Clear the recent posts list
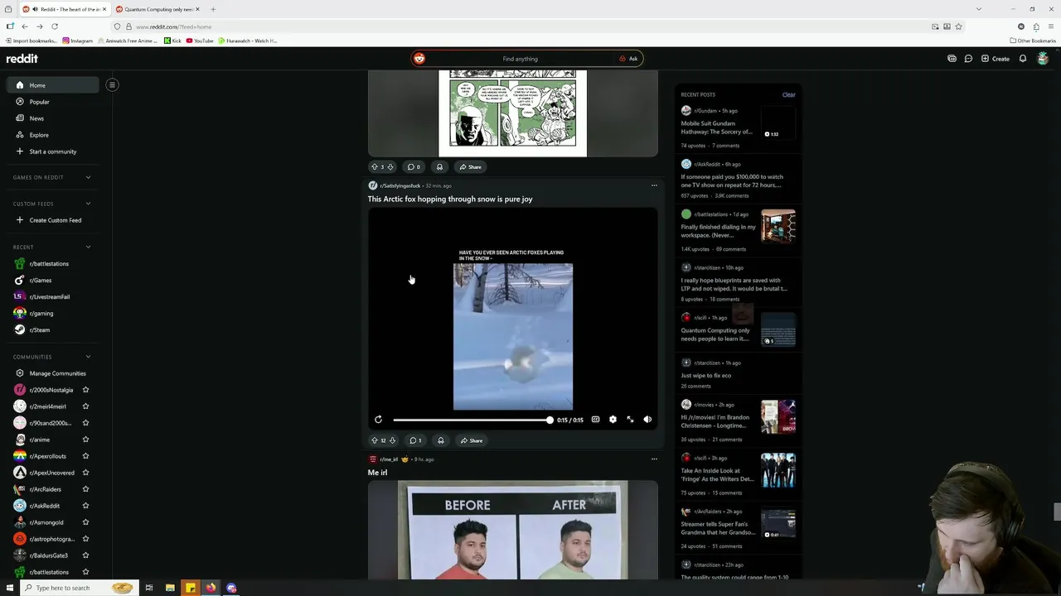Image resolution: width=1061 pixels, height=596 pixels. pos(788,94)
